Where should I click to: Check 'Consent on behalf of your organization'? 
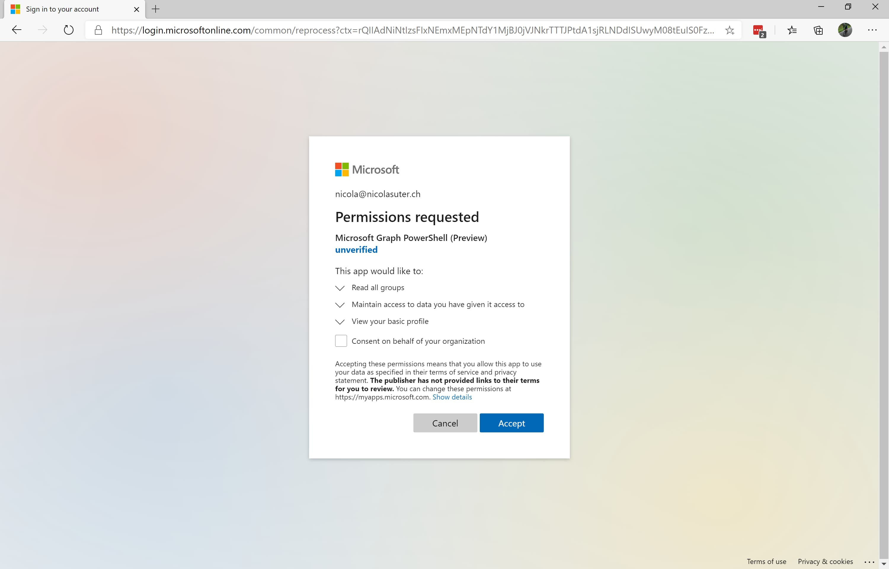[x=341, y=341]
